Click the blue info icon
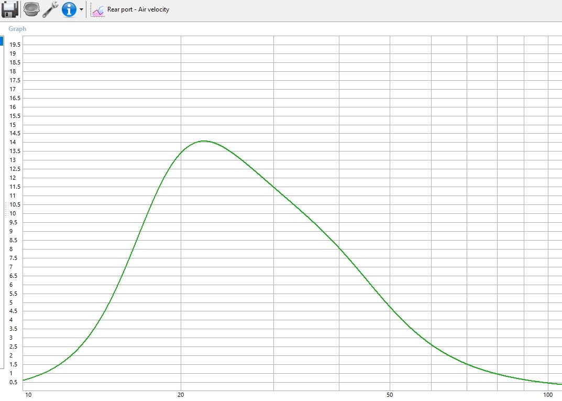Screen dimensions: 562x401 69,9
